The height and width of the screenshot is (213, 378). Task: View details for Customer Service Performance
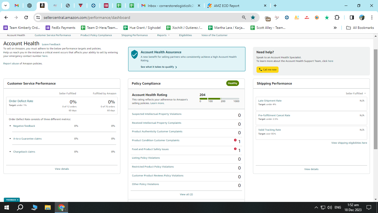coord(62,169)
